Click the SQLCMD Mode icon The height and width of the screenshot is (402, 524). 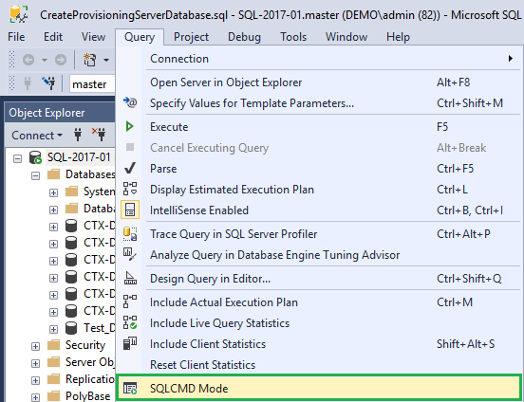(130, 388)
